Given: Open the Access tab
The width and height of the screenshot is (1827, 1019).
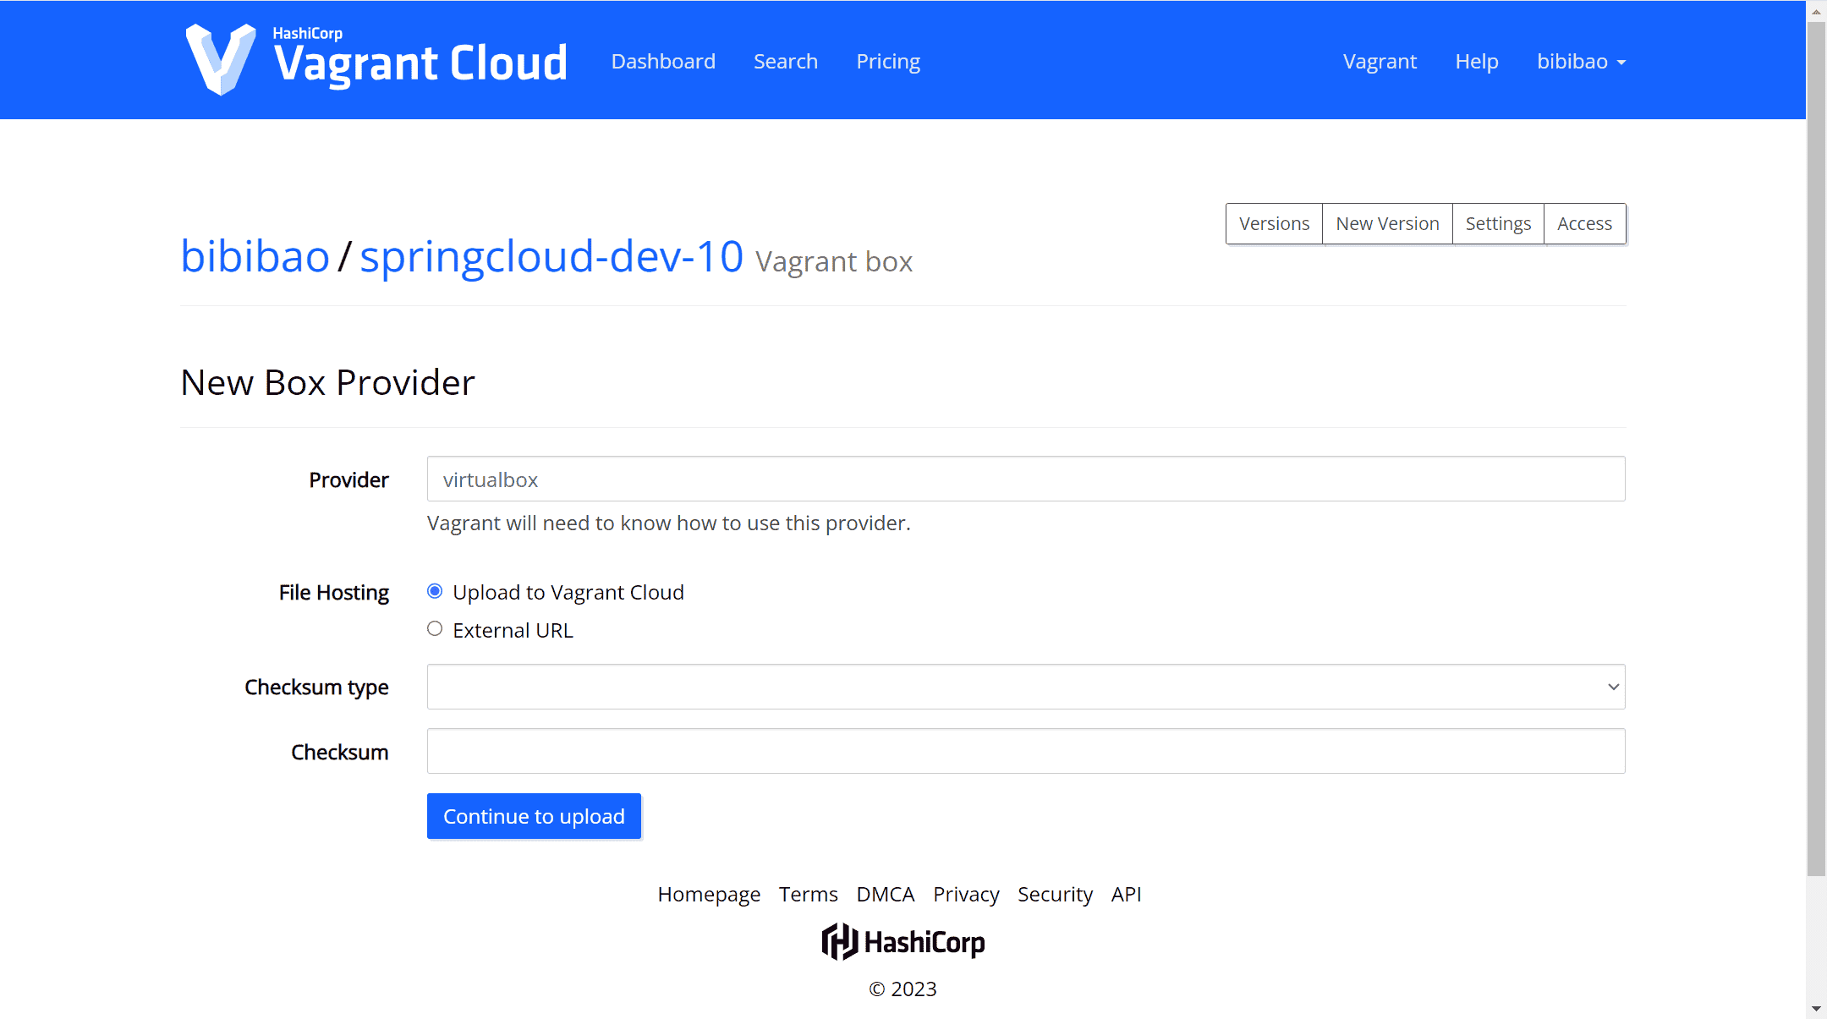Looking at the screenshot, I should (1584, 223).
